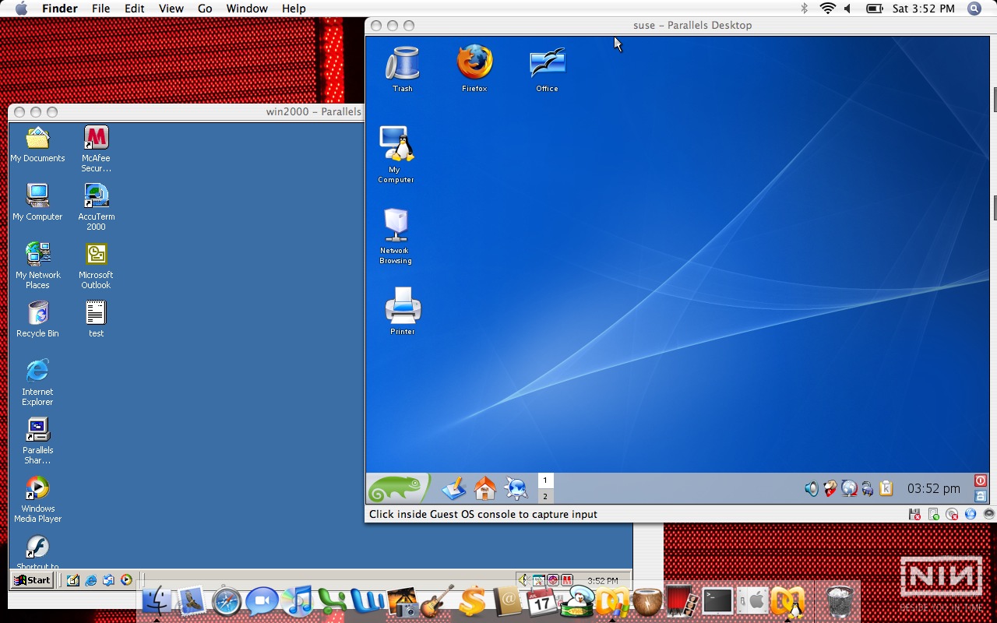This screenshot has width=997, height=623.
Task: Click the SUSE panel volume icon
Action: [812, 488]
